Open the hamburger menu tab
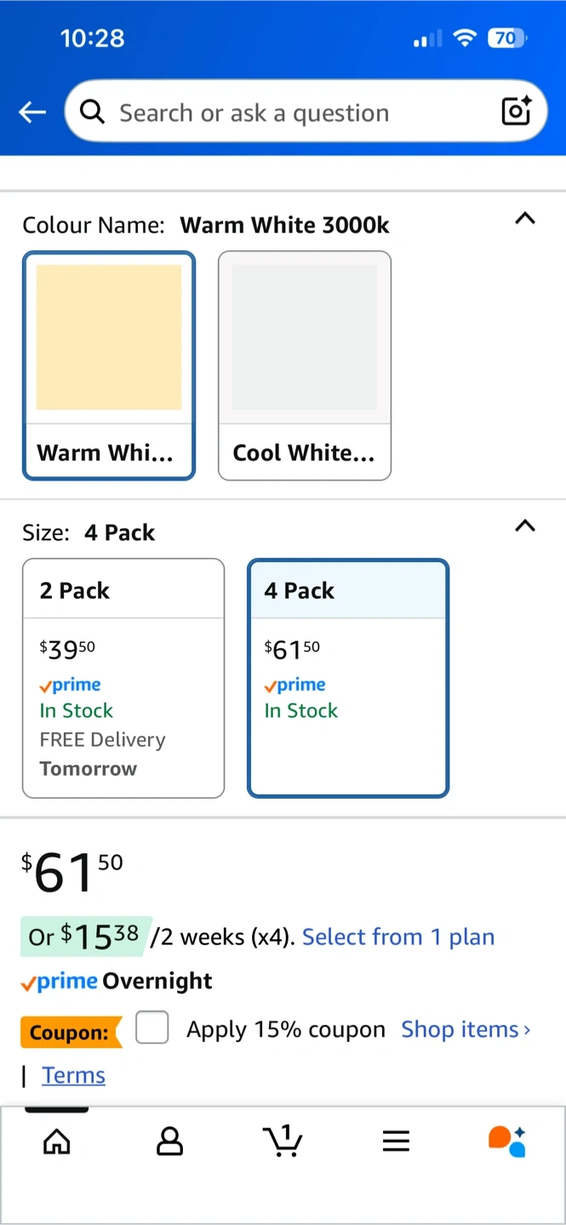This screenshot has height=1225, width=566. [396, 1141]
